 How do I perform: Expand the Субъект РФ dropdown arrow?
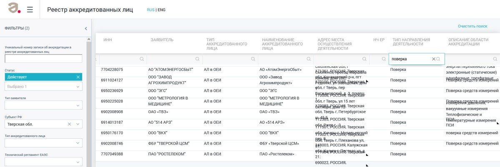coord(78,124)
